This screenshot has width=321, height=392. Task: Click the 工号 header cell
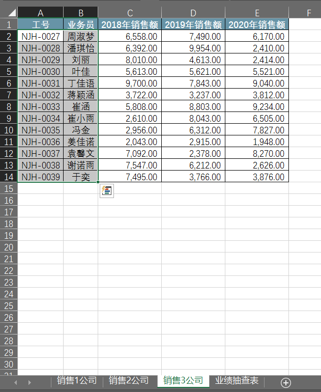click(x=41, y=24)
